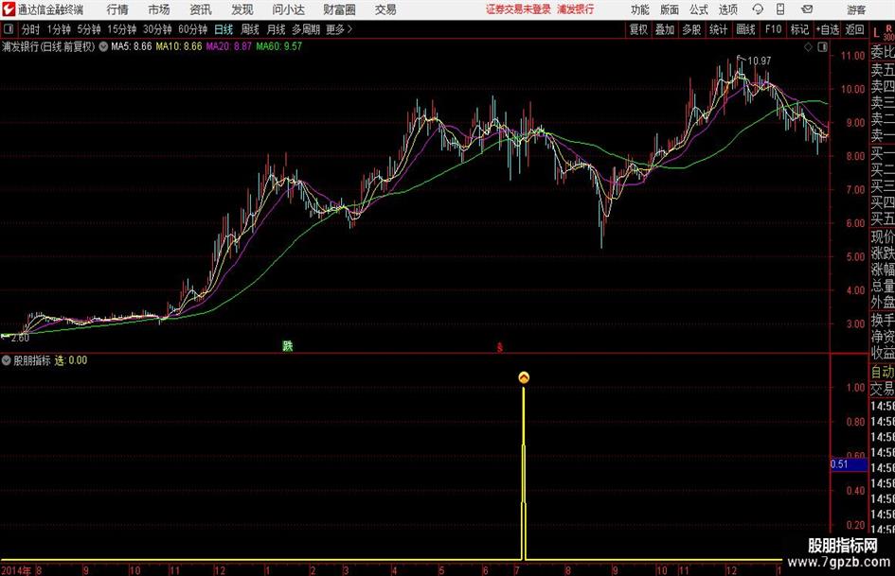Click the 选: 0.00 indicator value
Image resolution: width=895 pixels, height=576 pixels.
point(71,360)
